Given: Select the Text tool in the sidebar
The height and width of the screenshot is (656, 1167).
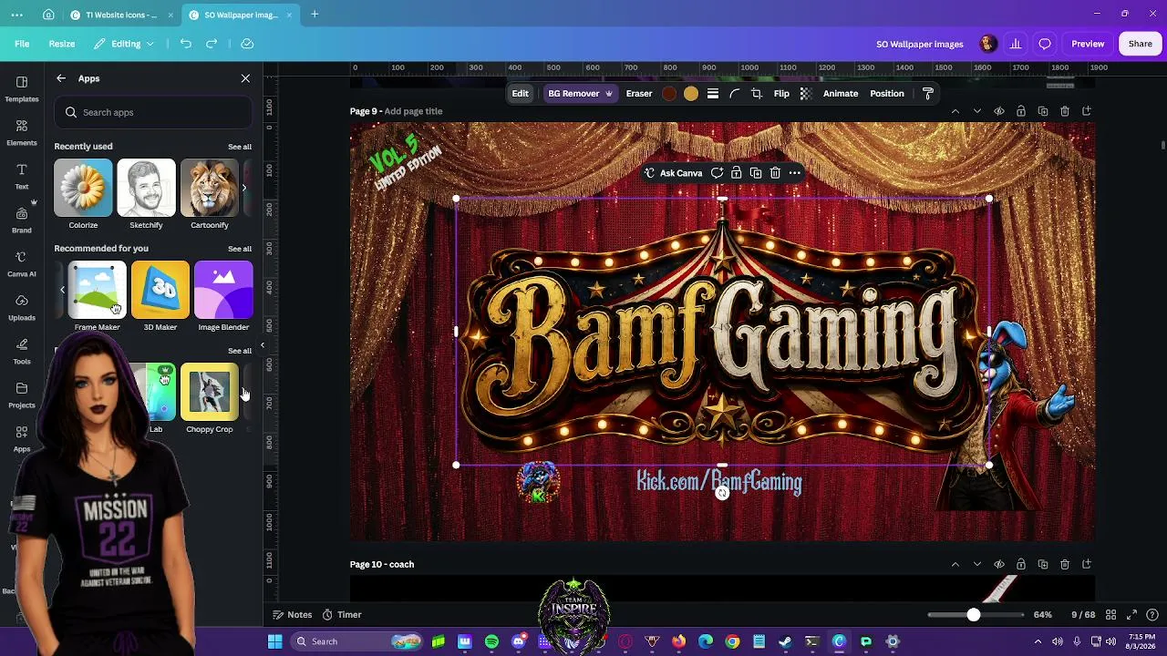Looking at the screenshot, I should point(22,175).
